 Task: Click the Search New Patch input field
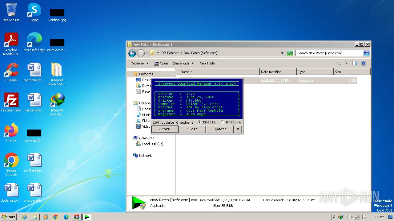[x=329, y=53]
